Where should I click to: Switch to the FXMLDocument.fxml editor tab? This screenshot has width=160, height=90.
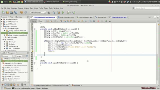[x=67, y=17]
